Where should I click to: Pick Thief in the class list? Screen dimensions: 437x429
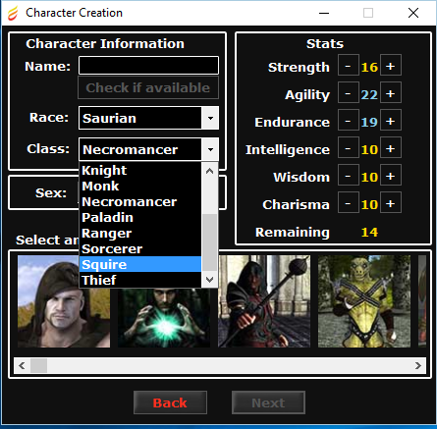pos(140,280)
